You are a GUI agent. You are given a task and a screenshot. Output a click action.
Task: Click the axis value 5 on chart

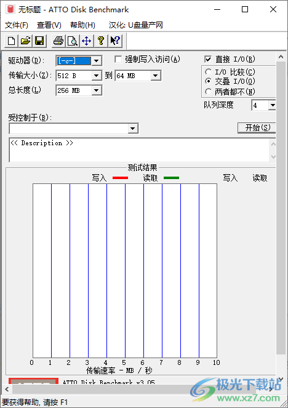124,362
